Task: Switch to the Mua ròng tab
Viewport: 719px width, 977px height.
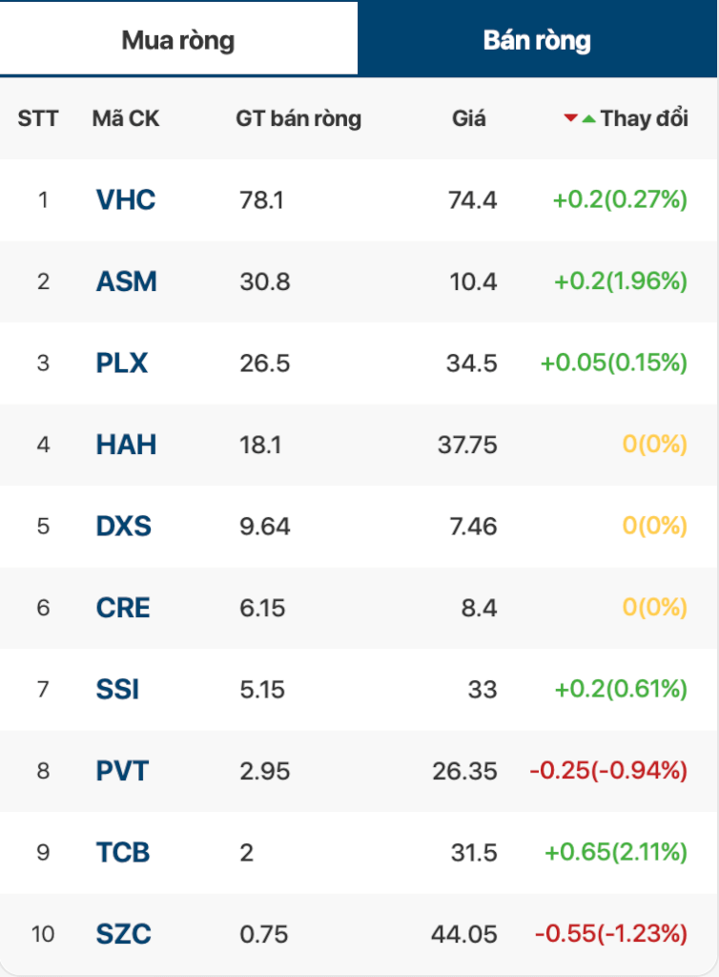Action: tap(178, 40)
